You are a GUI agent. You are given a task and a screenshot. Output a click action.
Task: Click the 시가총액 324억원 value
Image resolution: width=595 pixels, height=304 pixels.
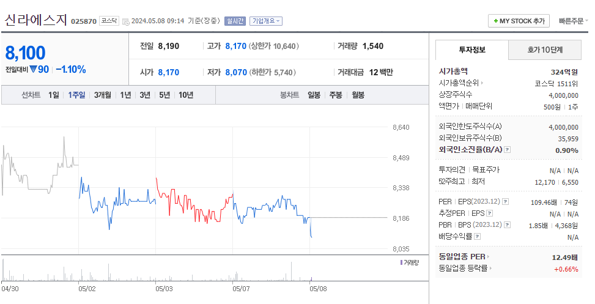564,72
